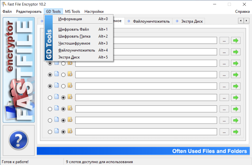Pick the folder radio in the ninth slot
The image size is (252, 165).
point(63,132)
